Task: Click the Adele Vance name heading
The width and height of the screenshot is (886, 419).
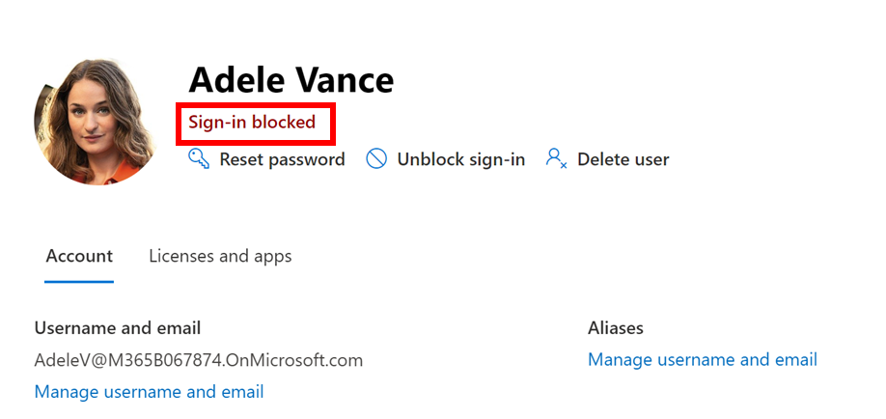Action: pyautogui.click(x=291, y=79)
